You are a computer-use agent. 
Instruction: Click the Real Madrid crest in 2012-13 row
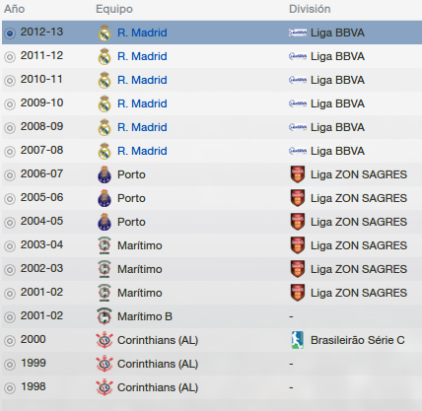(105, 33)
